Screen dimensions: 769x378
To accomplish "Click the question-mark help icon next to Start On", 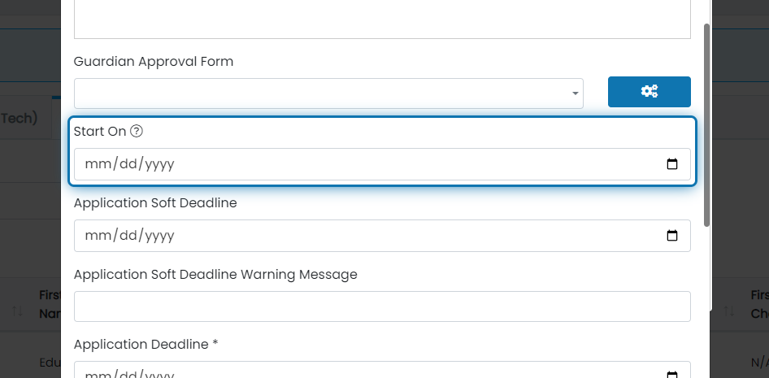I will [137, 132].
